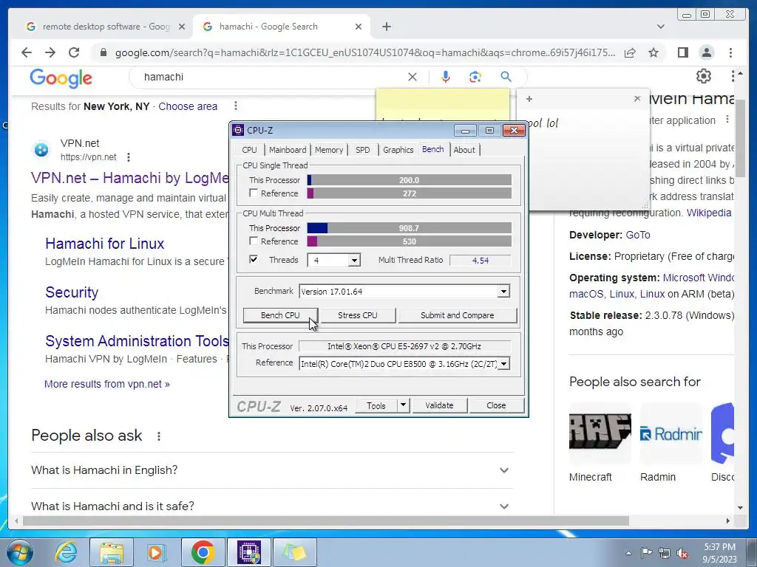Click Submit and Compare button
The height and width of the screenshot is (567, 757).
457,315
